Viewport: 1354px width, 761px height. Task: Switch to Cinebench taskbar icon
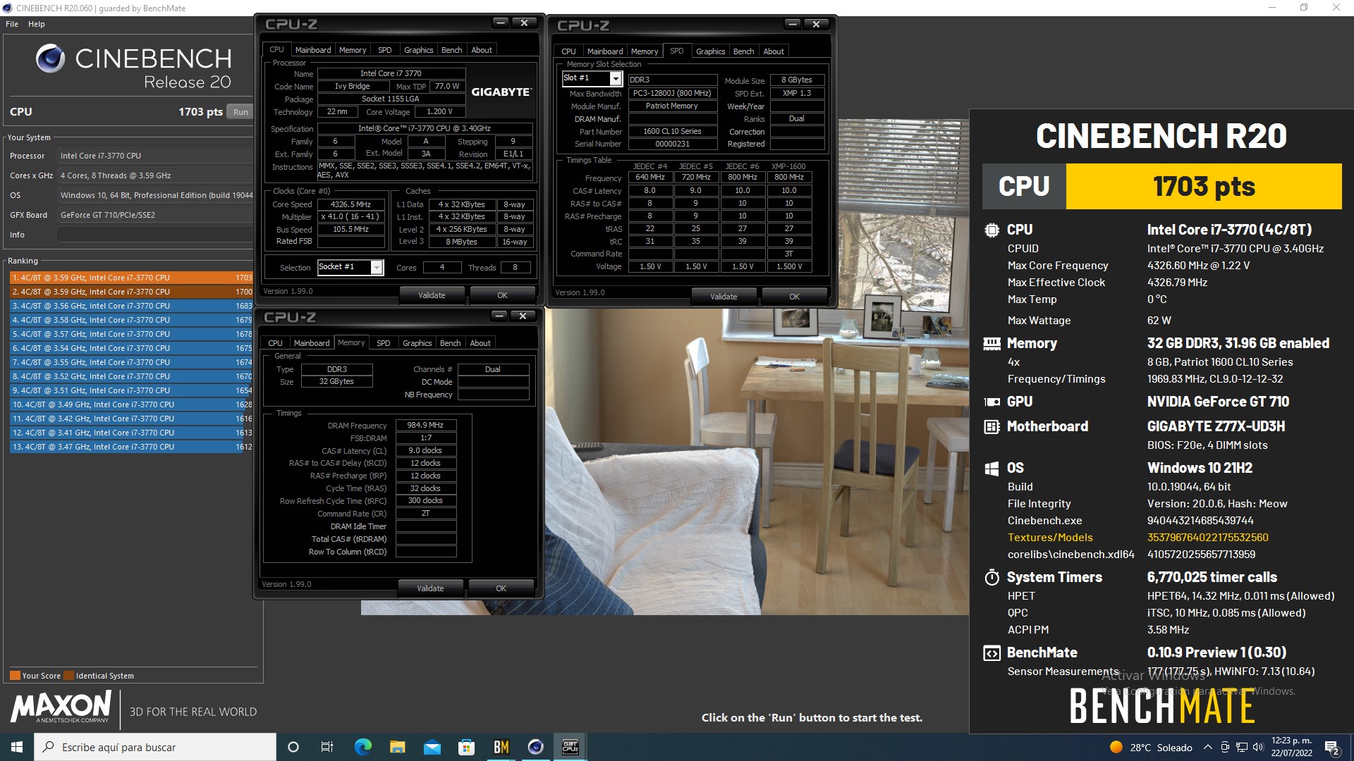click(535, 747)
